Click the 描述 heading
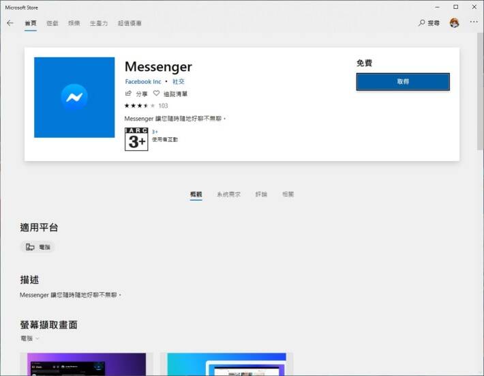484x376 pixels. tap(29, 280)
